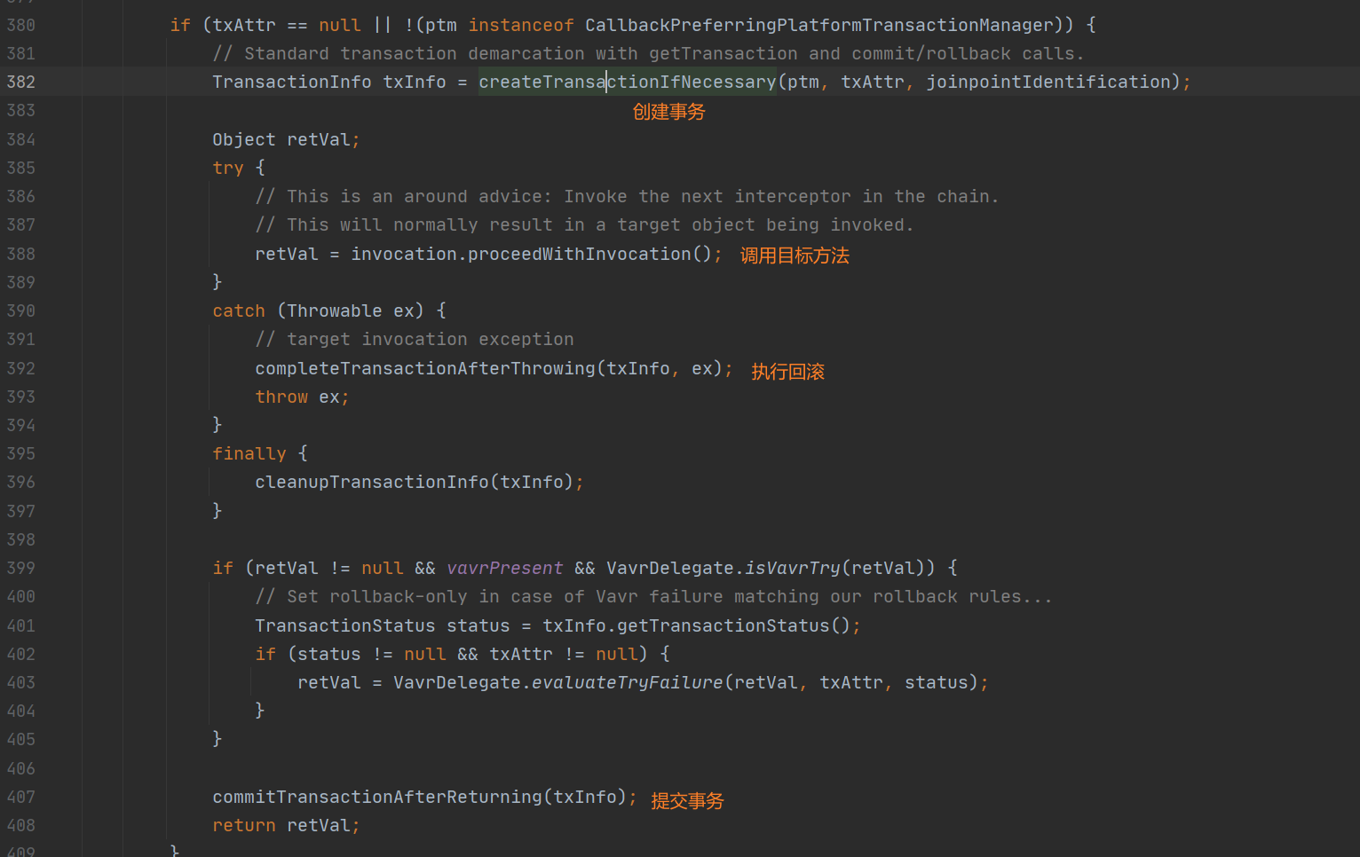The image size is (1360, 857).
Task: Click commitTransactionAfterReturning method call
Action: coord(377,797)
